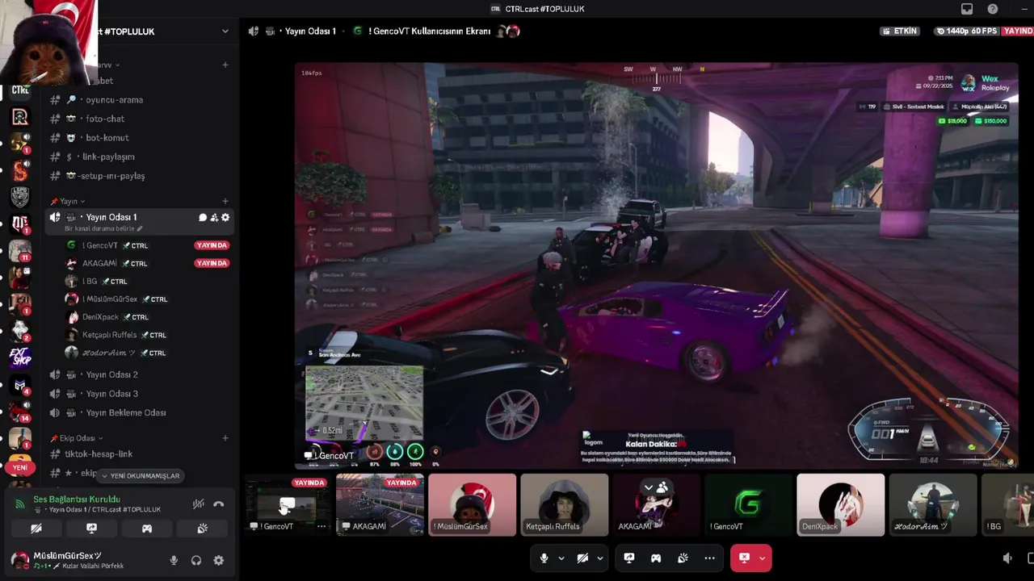Open options dots on GencoVT stream tile
This screenshot has height=581, width=1034.
[x=322, y=526]
